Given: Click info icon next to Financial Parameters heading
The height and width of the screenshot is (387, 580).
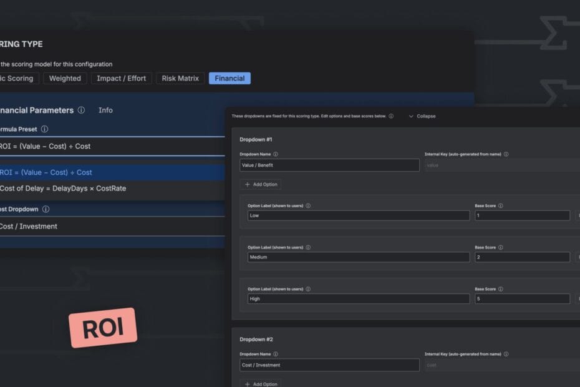Looking at the screenshot, I should tap(81, 110).
